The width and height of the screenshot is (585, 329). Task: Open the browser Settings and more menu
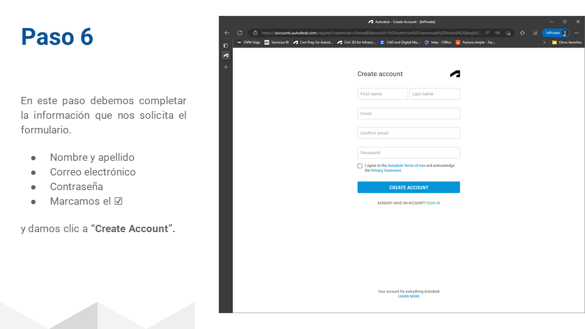577,33
